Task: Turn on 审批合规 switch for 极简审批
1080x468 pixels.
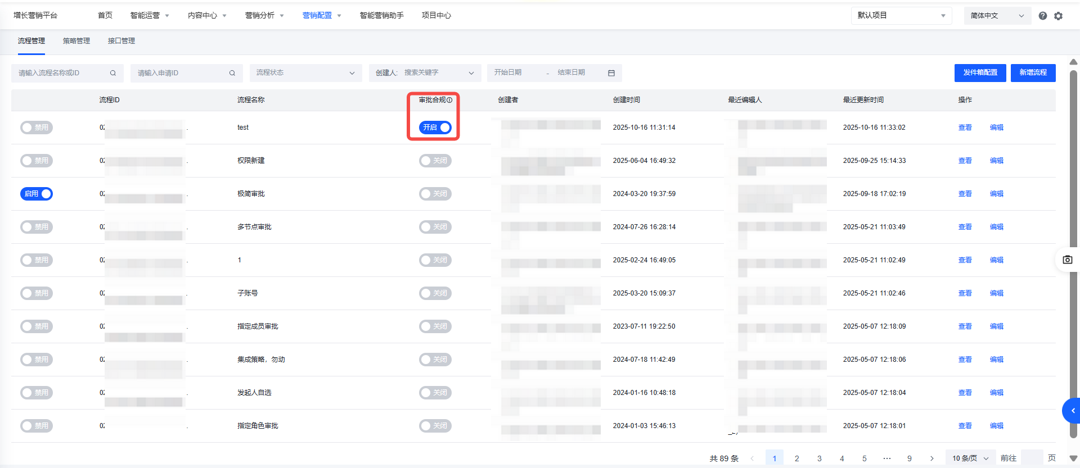Action: (435, 194)
